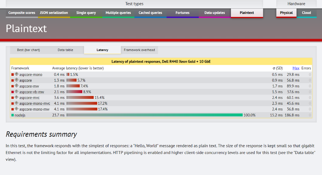Click the framework-type icon beside aspcore-mono
The height and width of the screenshot is (175, 322).
pyautogui.click(x=16, y=74)
